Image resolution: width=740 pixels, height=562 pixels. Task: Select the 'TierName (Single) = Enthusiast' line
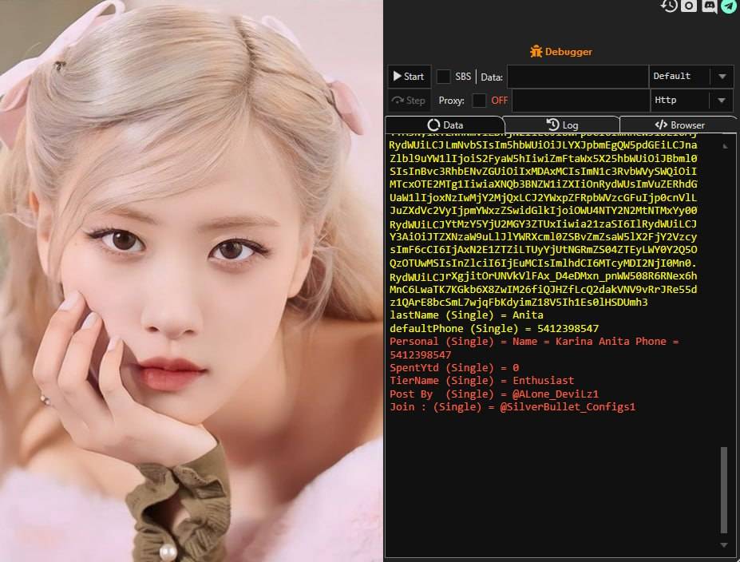pos(482,380)
